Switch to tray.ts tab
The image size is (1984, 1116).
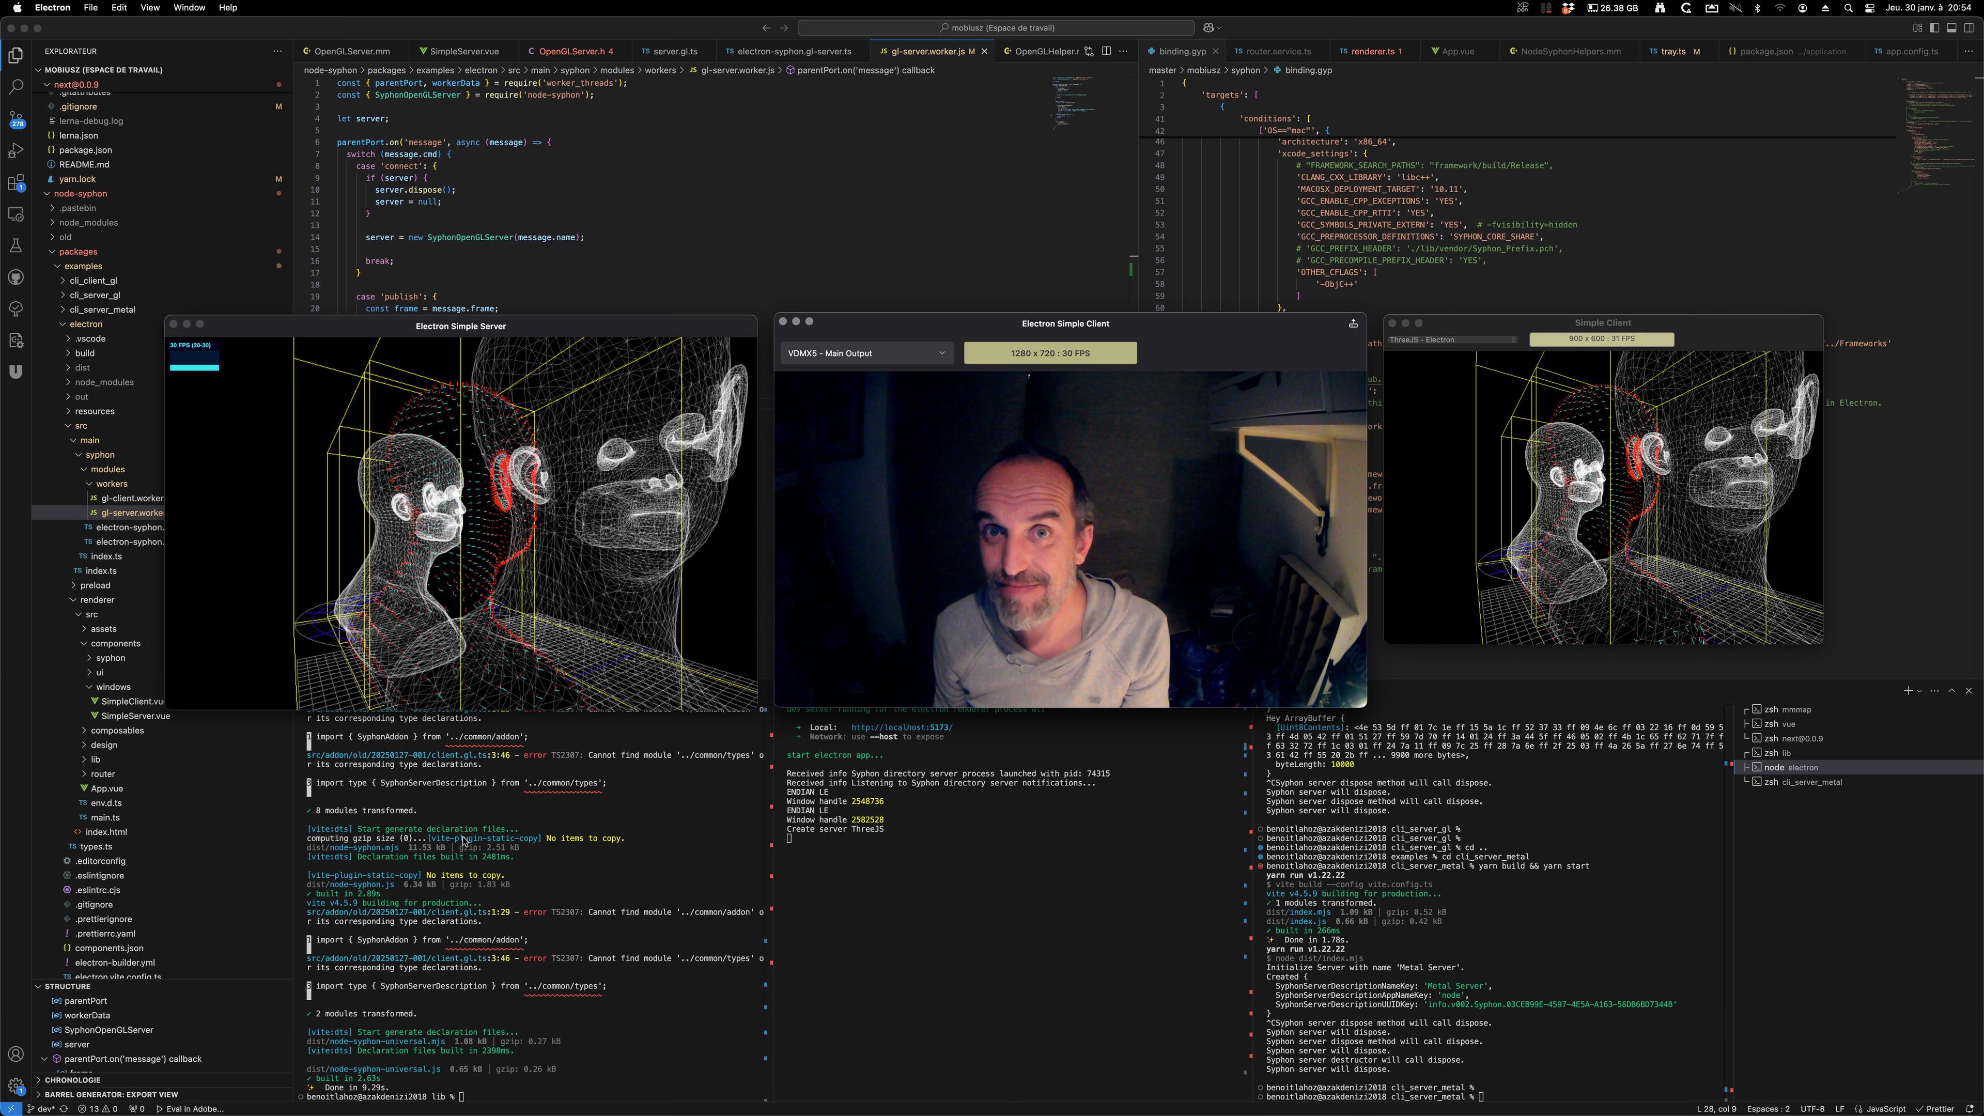point(1672,52)
